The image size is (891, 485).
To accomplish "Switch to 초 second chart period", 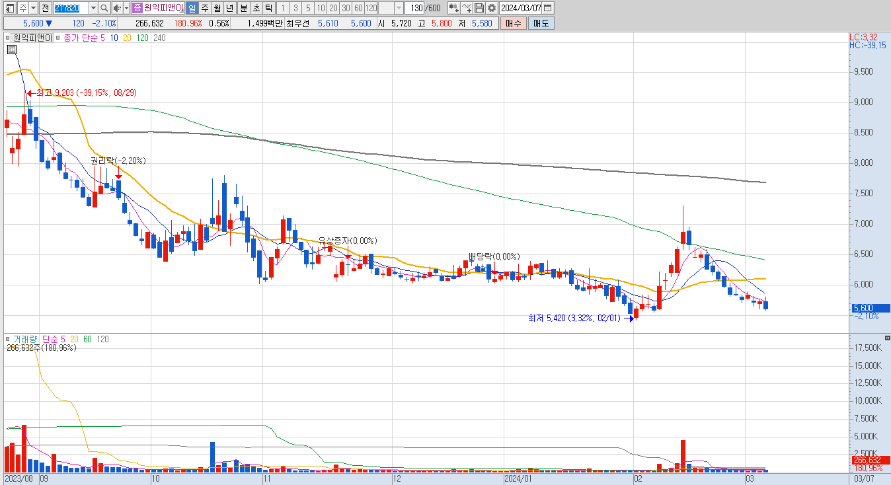I will [256, 8].
